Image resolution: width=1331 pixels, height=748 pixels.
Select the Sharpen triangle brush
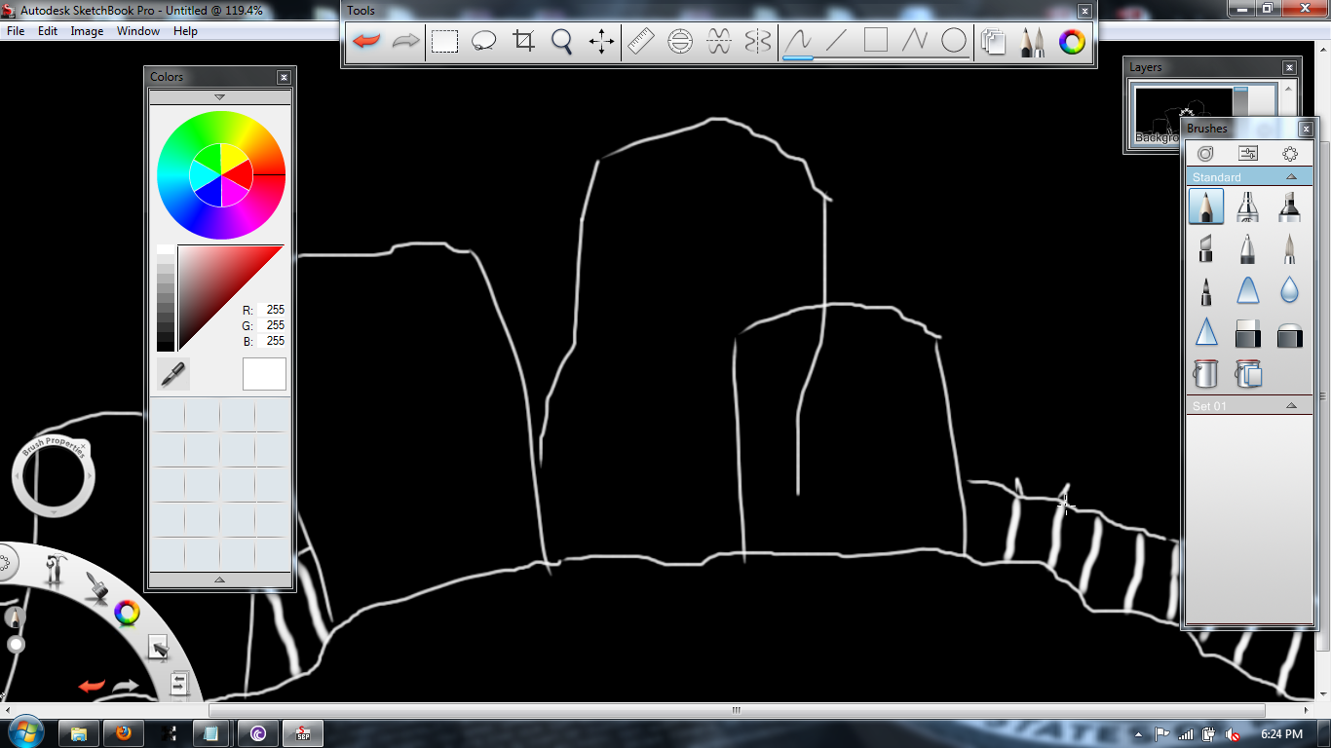click(1206, 332)
